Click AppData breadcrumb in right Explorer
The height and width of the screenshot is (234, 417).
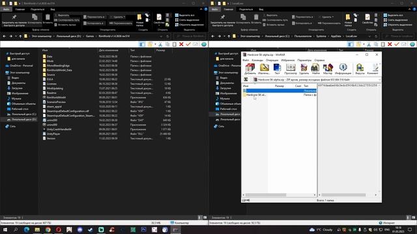(336, 36)
